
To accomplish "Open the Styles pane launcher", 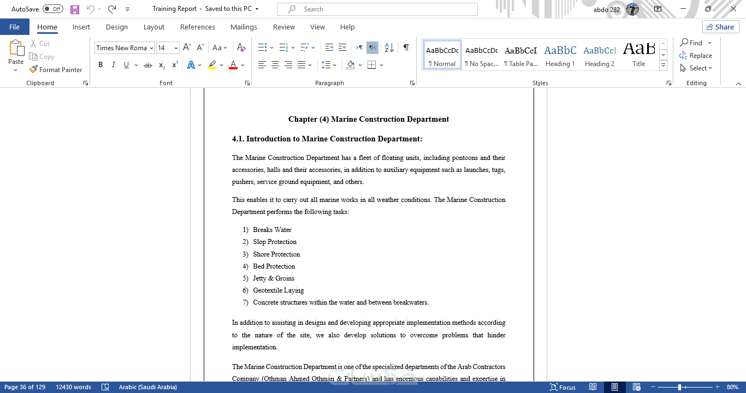I will click(669, 83).
